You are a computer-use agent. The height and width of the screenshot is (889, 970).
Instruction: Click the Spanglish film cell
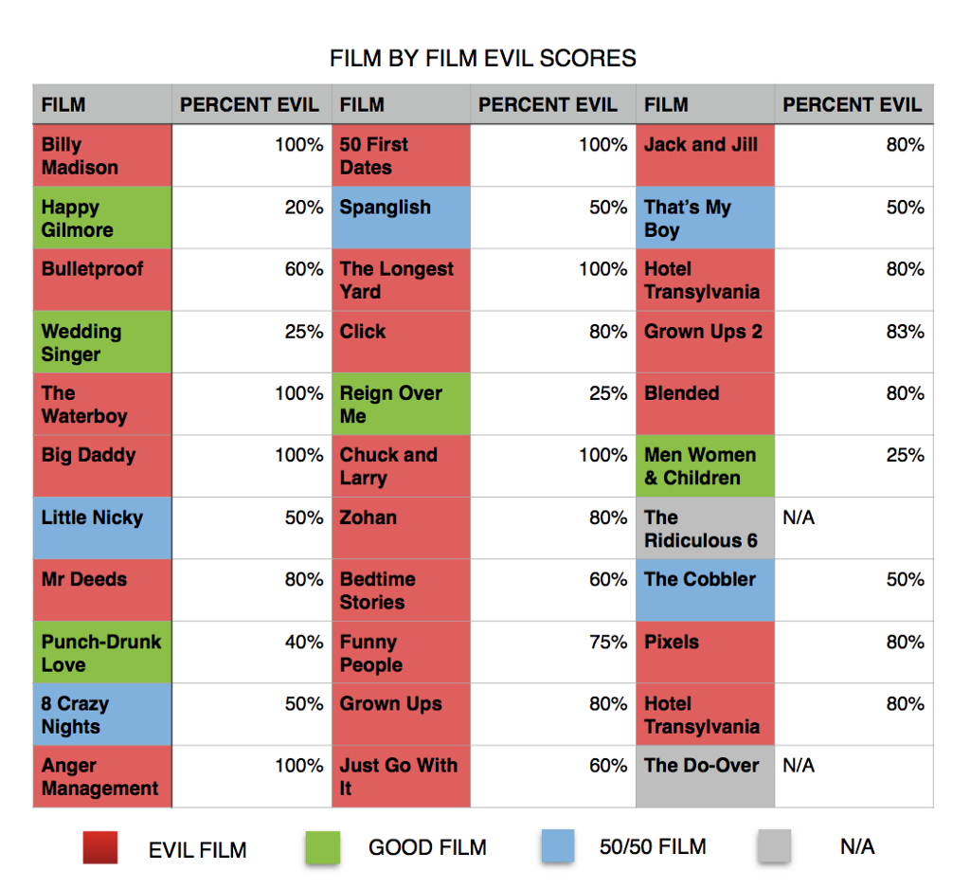pos(401,218)
